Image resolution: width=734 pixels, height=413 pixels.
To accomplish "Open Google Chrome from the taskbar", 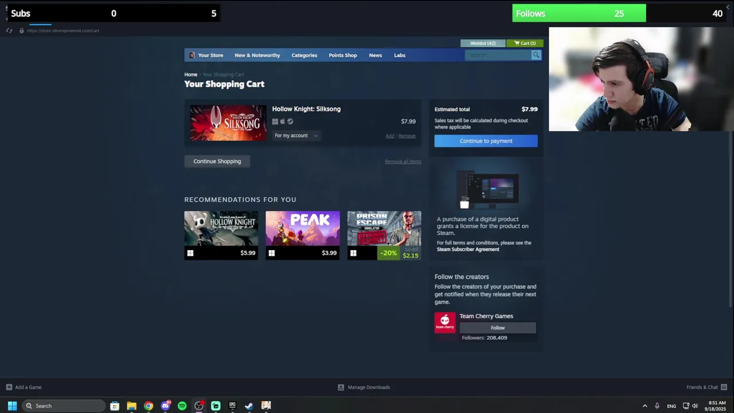I will point(149,406).
